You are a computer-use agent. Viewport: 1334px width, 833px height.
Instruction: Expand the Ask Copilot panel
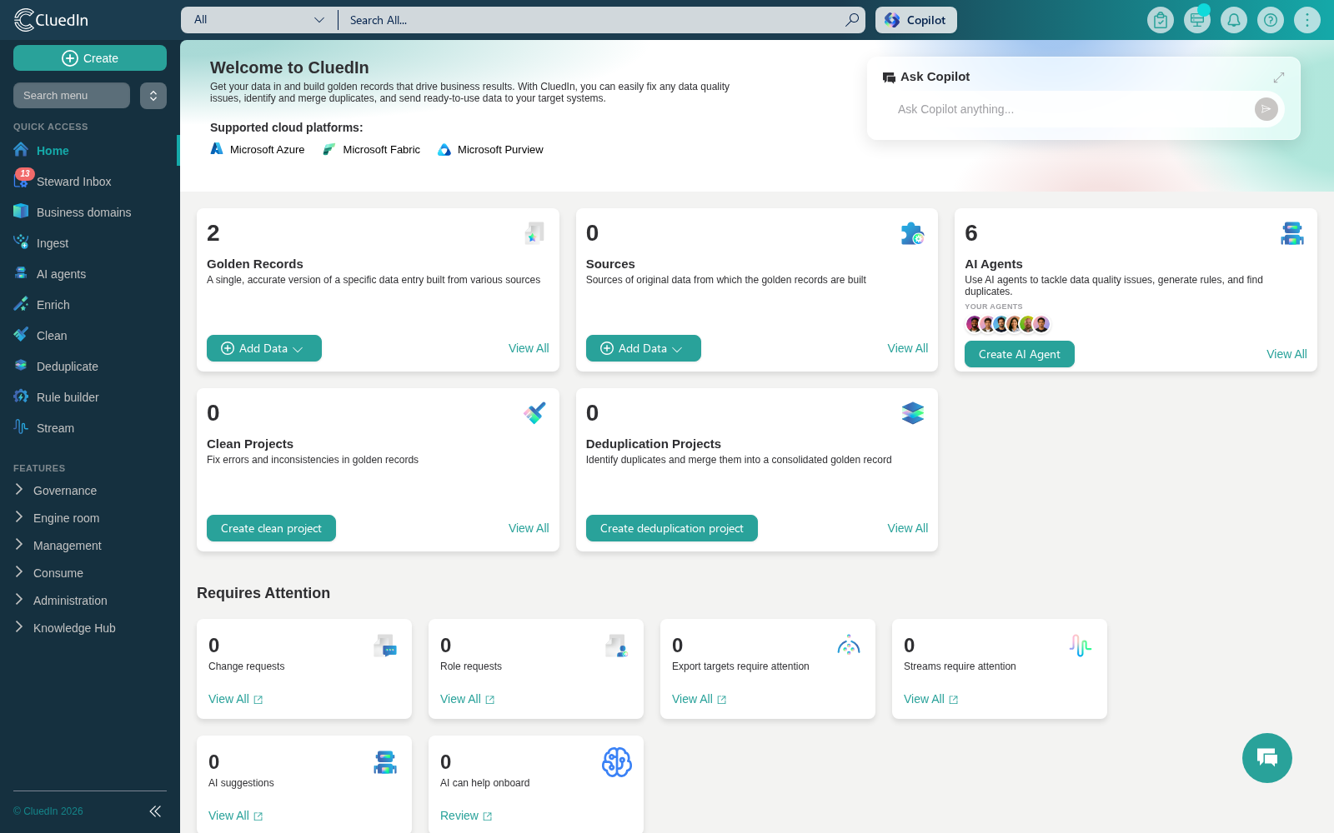[x=1279, y=77]
